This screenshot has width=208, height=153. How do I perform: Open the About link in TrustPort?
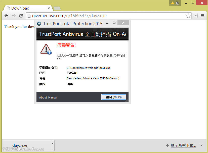pos(43,97)
